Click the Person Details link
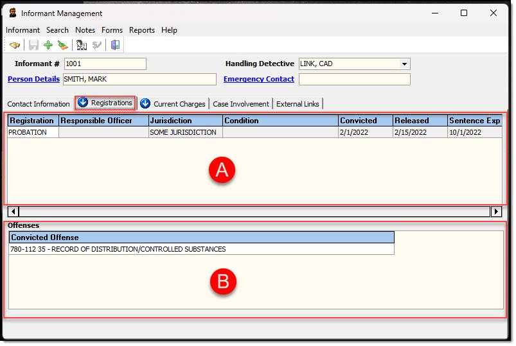 coord(33,79)
